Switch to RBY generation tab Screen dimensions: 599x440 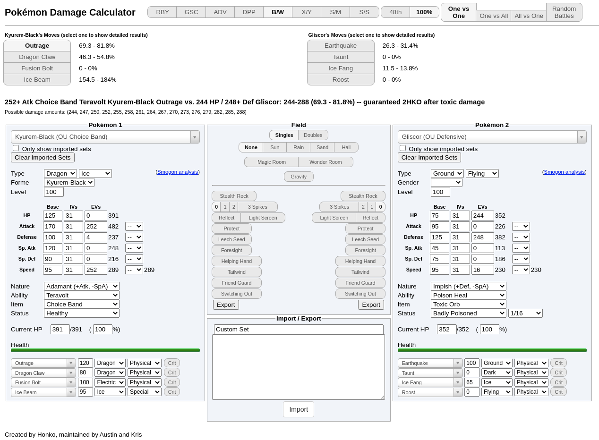click(162, 12)
